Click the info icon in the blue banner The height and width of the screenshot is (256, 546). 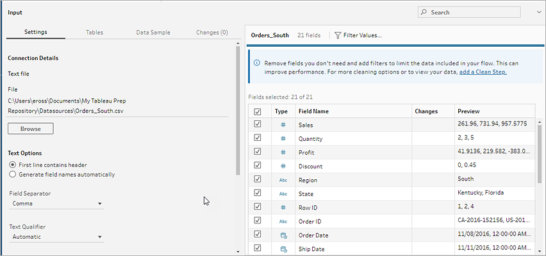(x=256, y=63)
